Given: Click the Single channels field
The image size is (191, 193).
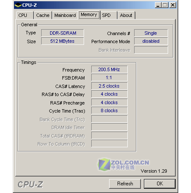Looking at the screenshot, I should [x=151, y=33].
